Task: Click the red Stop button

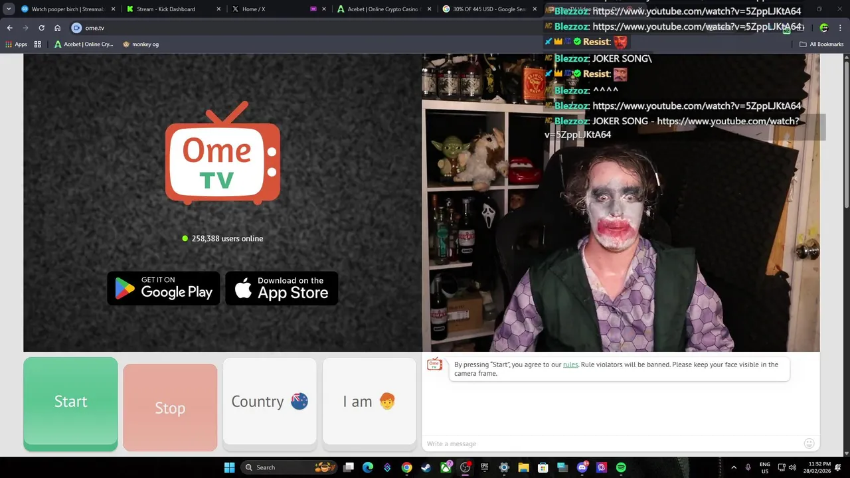Action: point(170,408)
